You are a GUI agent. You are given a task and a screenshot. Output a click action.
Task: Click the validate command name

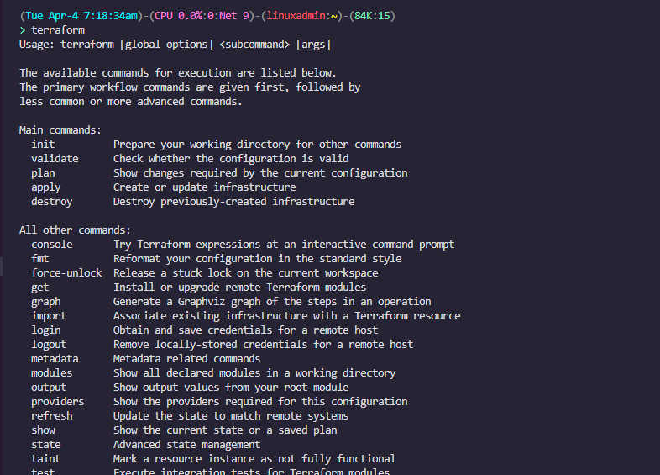[x=55, y=159]
